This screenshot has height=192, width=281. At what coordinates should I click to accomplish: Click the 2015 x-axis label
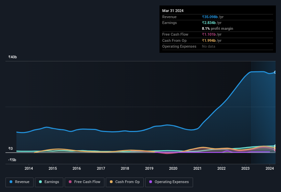[x=53, y=168]
